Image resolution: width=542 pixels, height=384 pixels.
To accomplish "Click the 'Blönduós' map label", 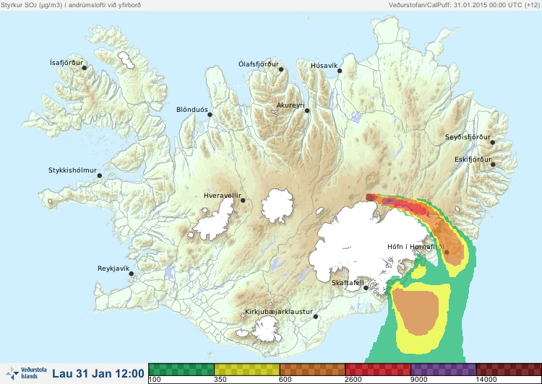I will (192, 110).
